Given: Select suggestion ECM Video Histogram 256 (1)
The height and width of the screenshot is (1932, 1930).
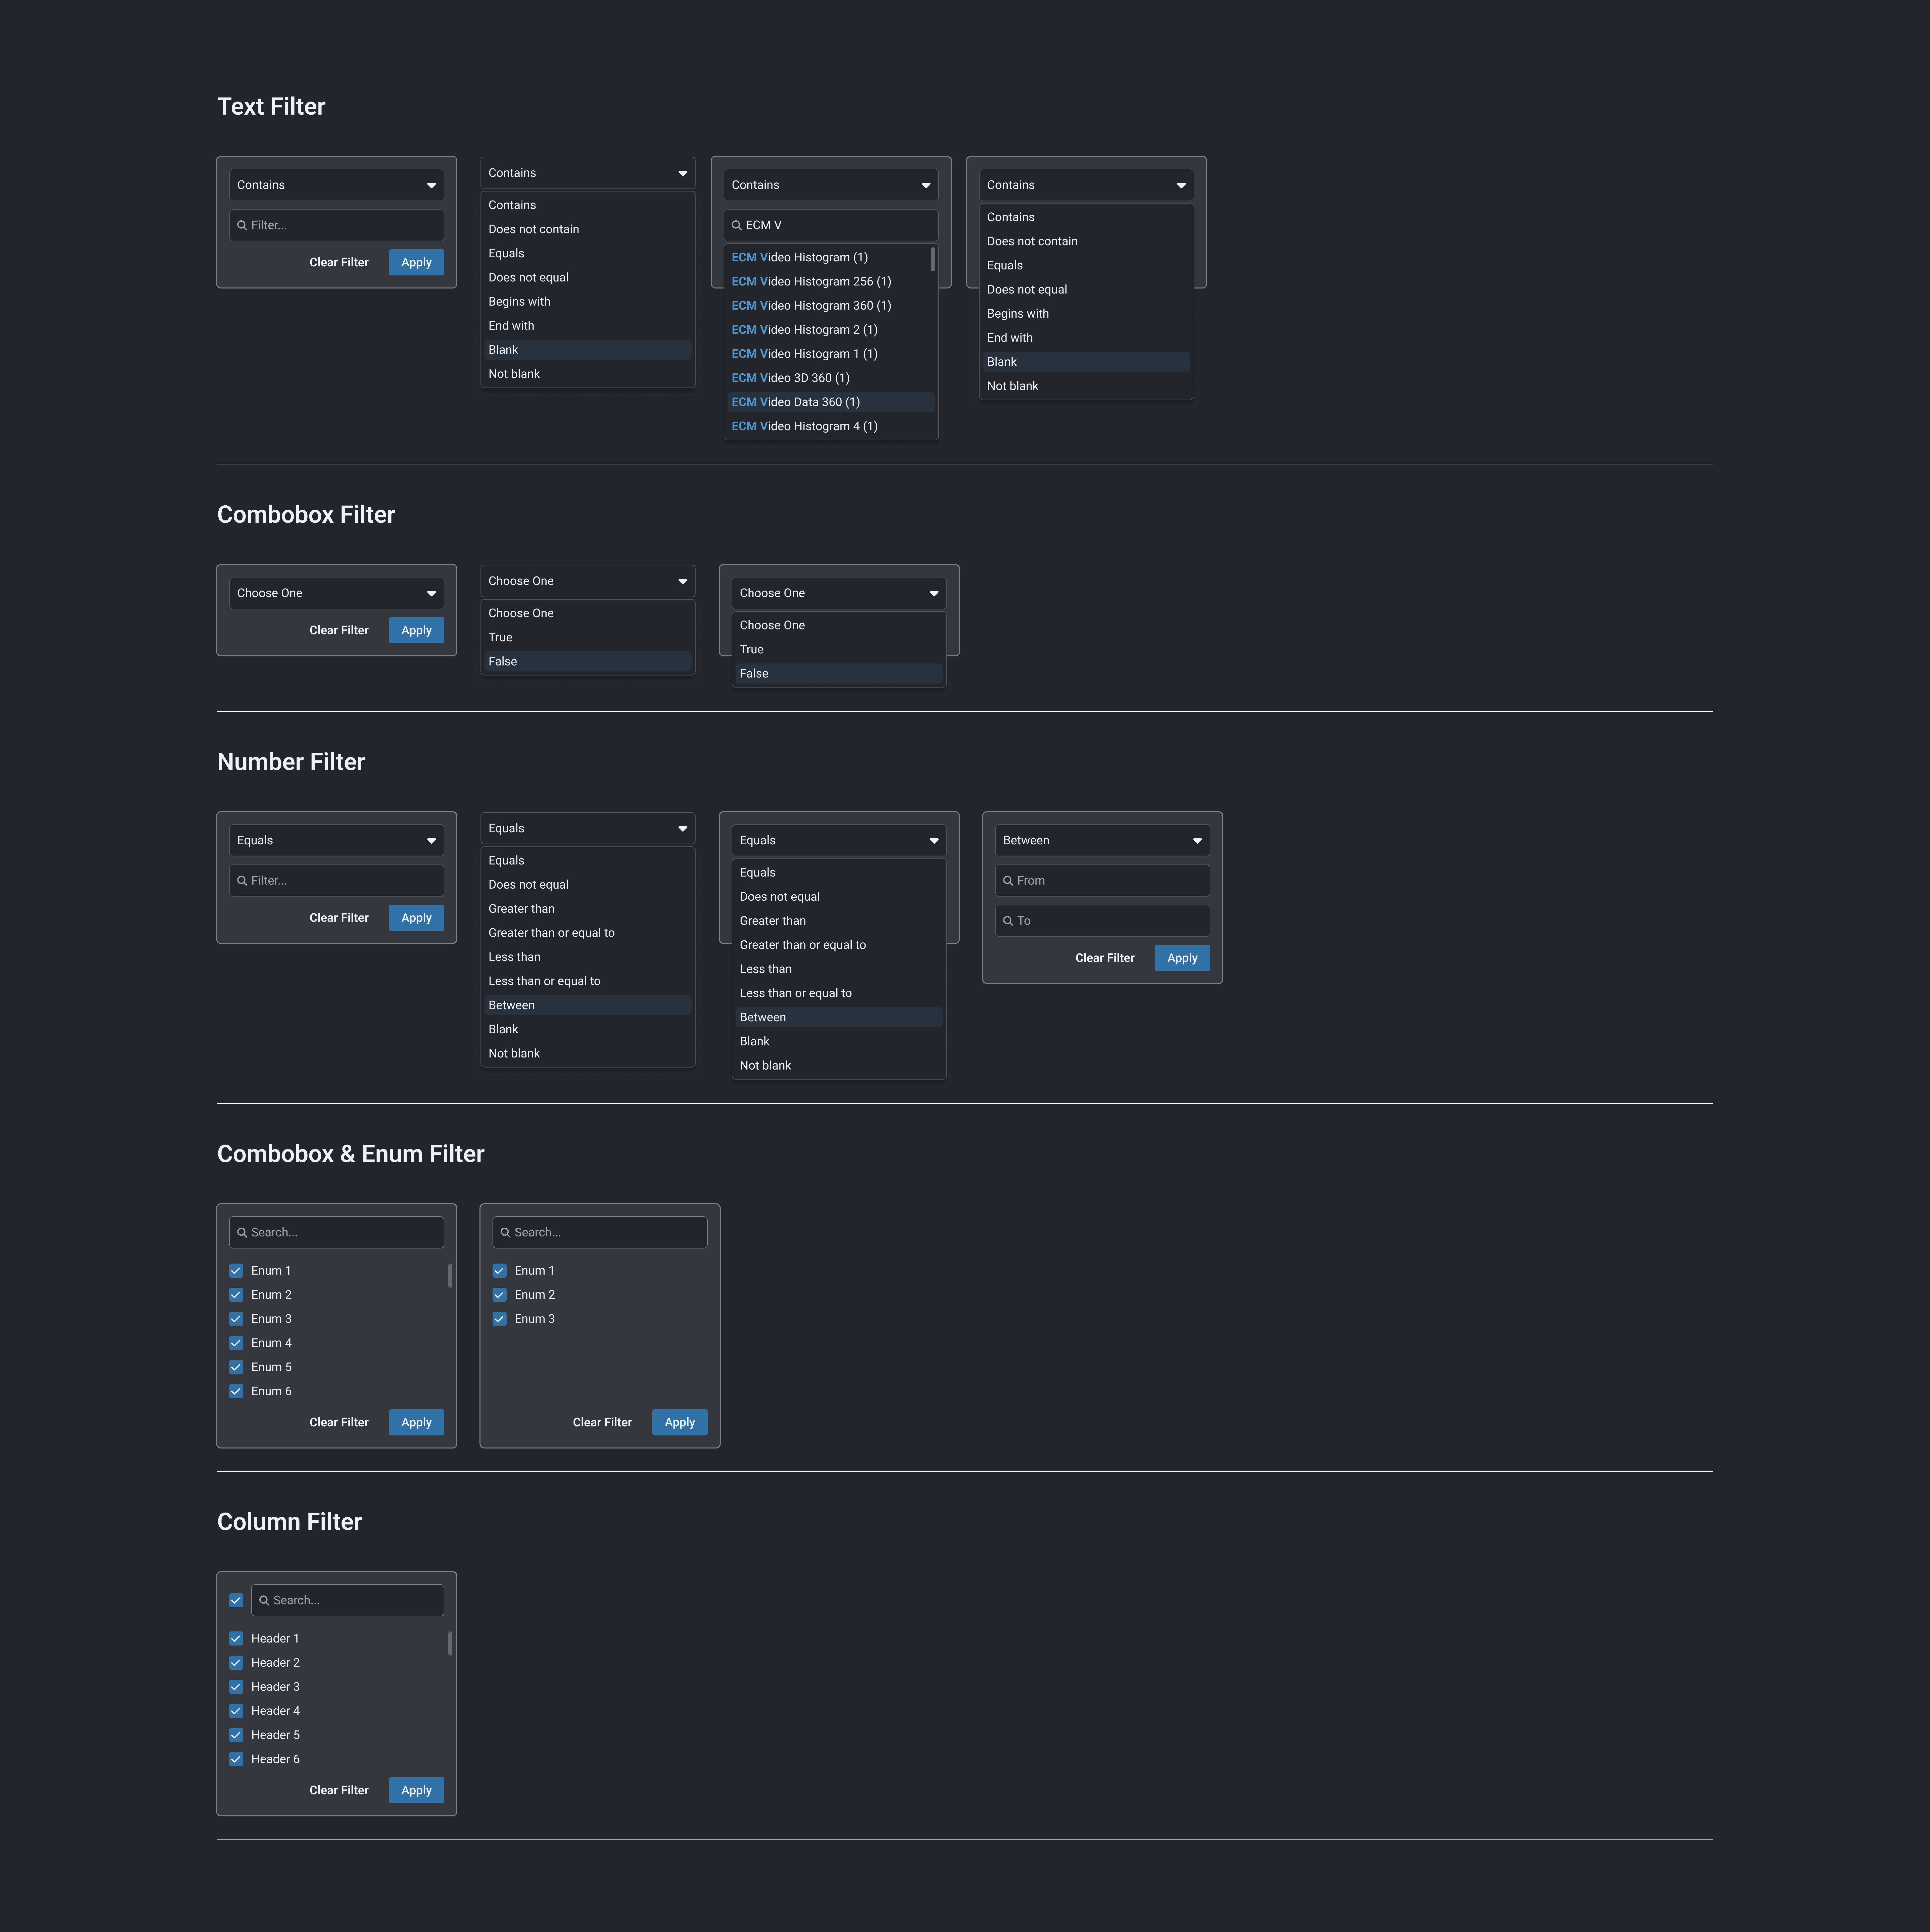Looking at the screenshot, I should click(831, 282).
